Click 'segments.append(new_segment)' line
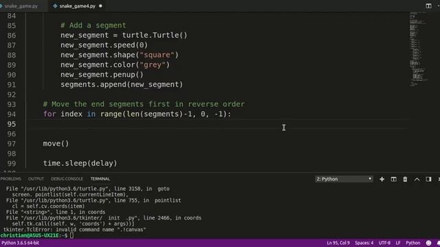This screenshot has width=440, height=247. [122, 84]
